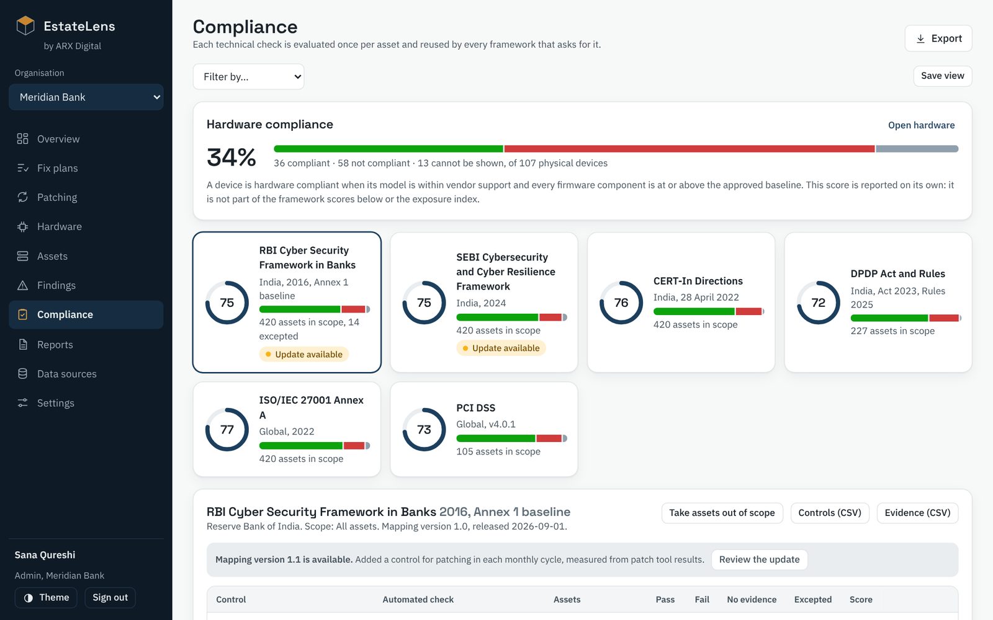Open the Hardware section
The width and height of the screenshot is (993, 620).
(x=86, y=226)
